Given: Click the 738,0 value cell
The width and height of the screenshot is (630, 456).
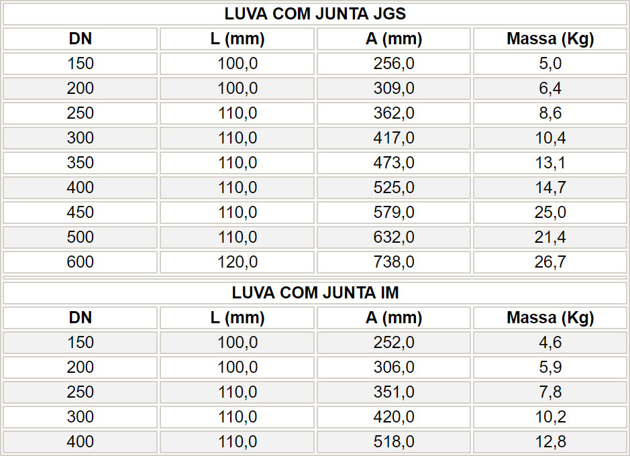Looking at the screenshot, I should (394, 262).
